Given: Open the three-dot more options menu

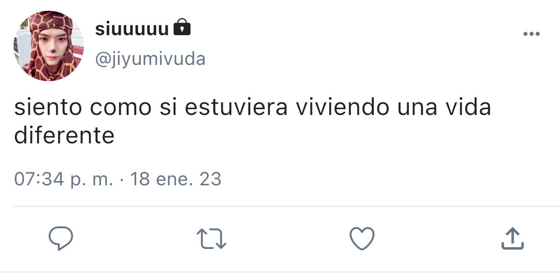Looking at the screenshot, I should click(531, 34).
